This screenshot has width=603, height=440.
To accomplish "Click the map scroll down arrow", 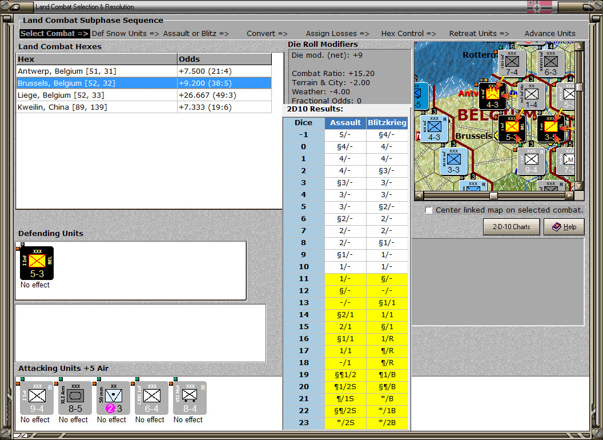I will tap(579, 186).
